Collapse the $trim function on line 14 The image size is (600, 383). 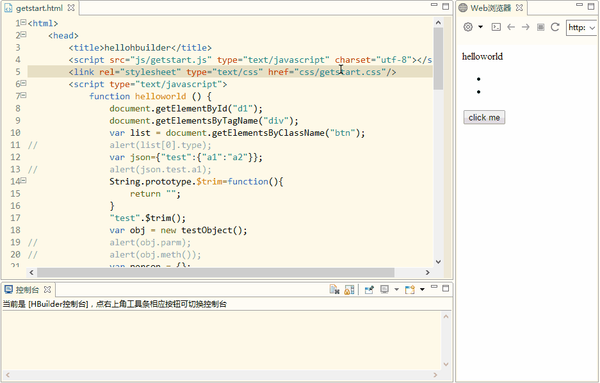tap(23, 180)
